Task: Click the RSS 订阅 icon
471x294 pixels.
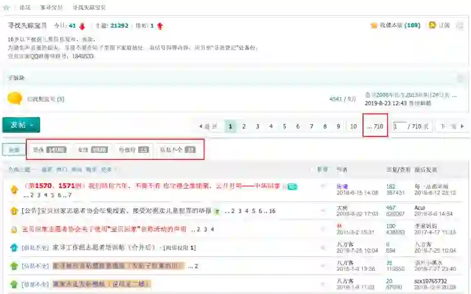Action: click(432, 25)
